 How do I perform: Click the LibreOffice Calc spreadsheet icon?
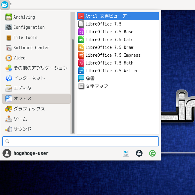[81, 40]
